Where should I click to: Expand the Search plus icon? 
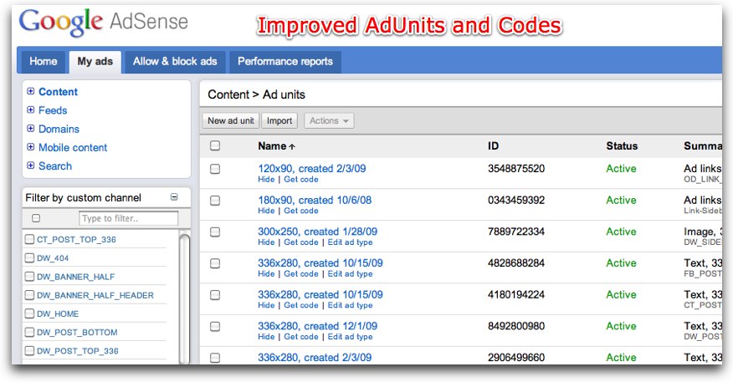(31, 166)
